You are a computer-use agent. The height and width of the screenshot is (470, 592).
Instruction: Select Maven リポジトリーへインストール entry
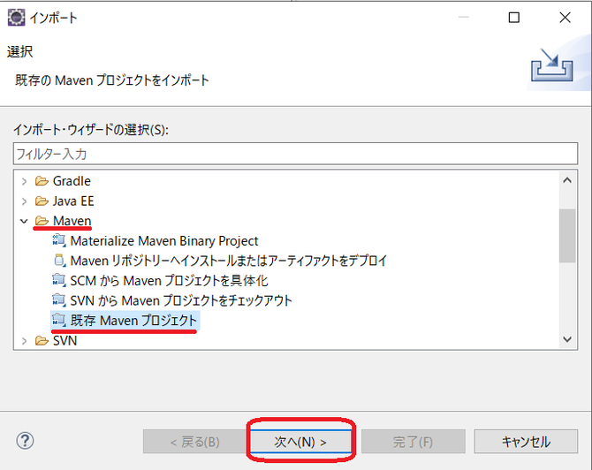click(x=229, y=261)
